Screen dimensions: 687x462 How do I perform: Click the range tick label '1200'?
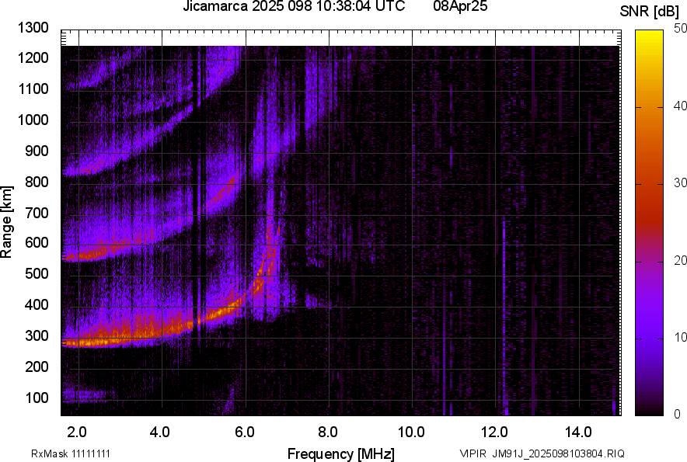33,57
